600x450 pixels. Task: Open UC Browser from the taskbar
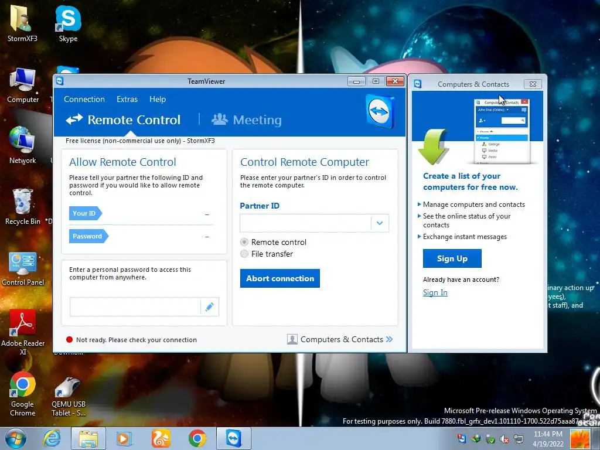point(161,438)
